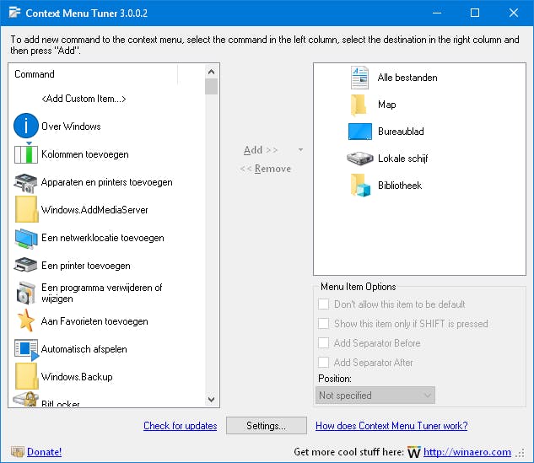Click the Aan Favorieten star icon
The image size is (534, 463).
(27, 321)
